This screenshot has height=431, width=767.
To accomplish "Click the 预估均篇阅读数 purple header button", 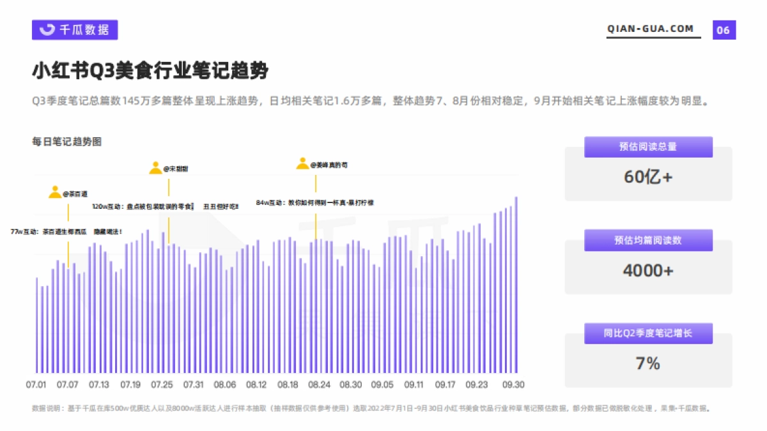I will tap(647, 240).
